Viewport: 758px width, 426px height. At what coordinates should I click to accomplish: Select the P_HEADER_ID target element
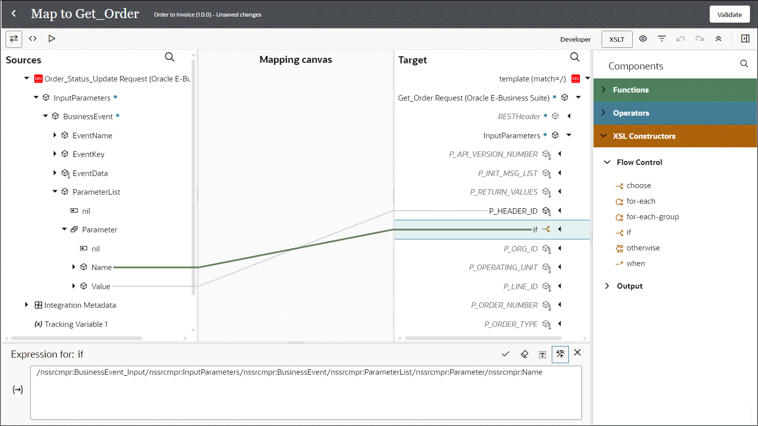pyautogui.click(x=513, y=211)
